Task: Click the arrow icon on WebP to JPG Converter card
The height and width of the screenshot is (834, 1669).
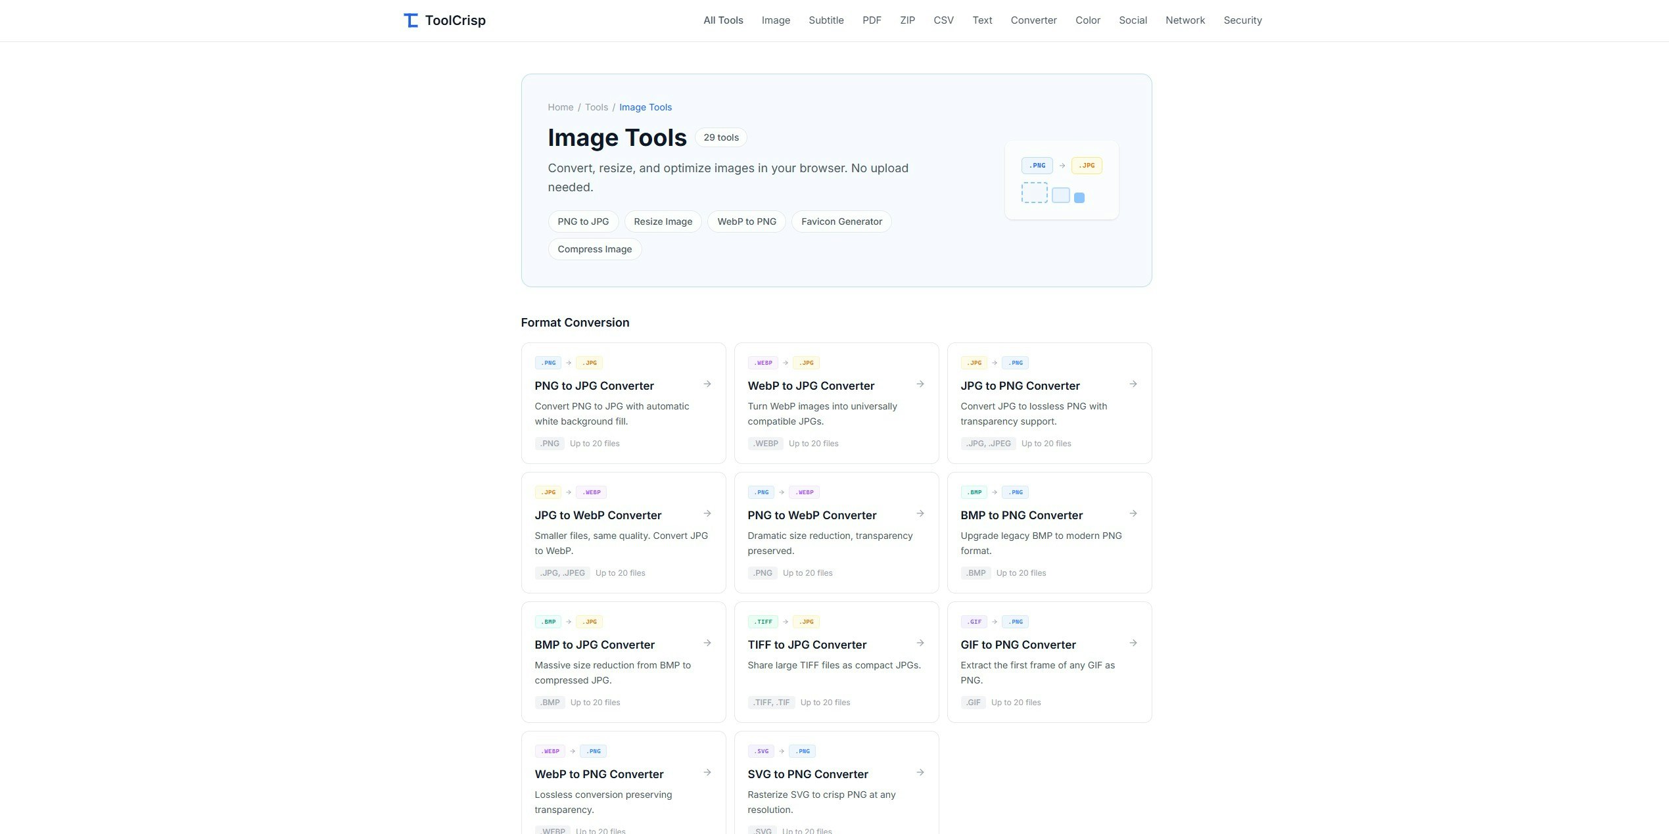Action: [920, 384]
